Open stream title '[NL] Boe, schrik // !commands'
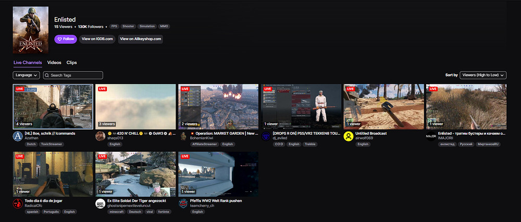The image size is (521, 222). click(x=50, y=133)
